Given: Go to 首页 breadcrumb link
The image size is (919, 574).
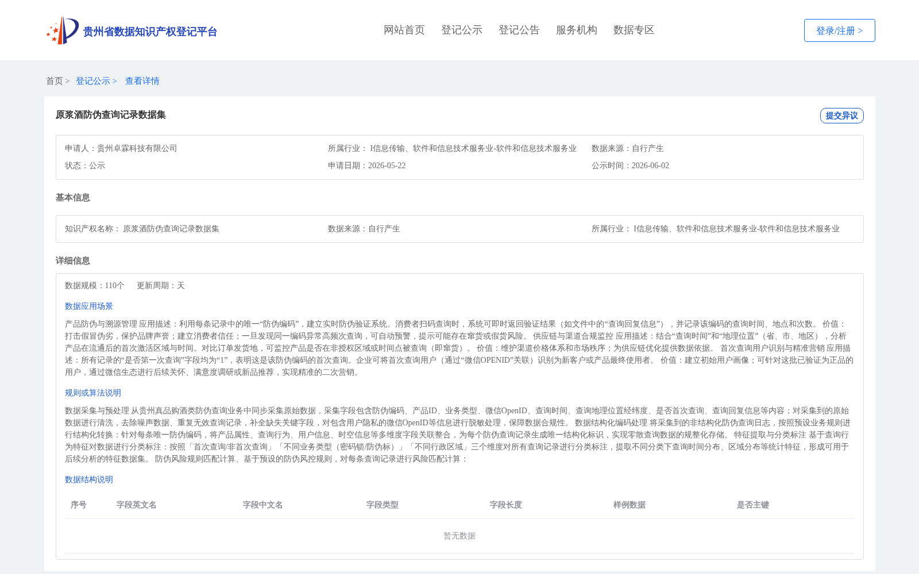Looking at the screenshot, I should [x=55, y=81].
